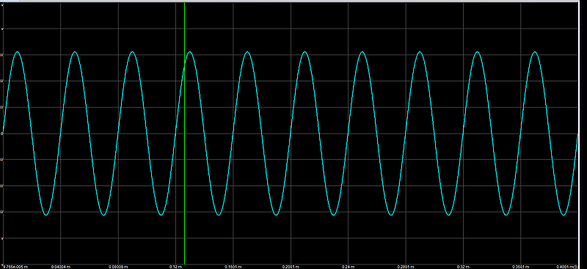Click the 9.766e-005 m axis origin label
The width and height of the screenshot is (587, 269).
[15, 267]
